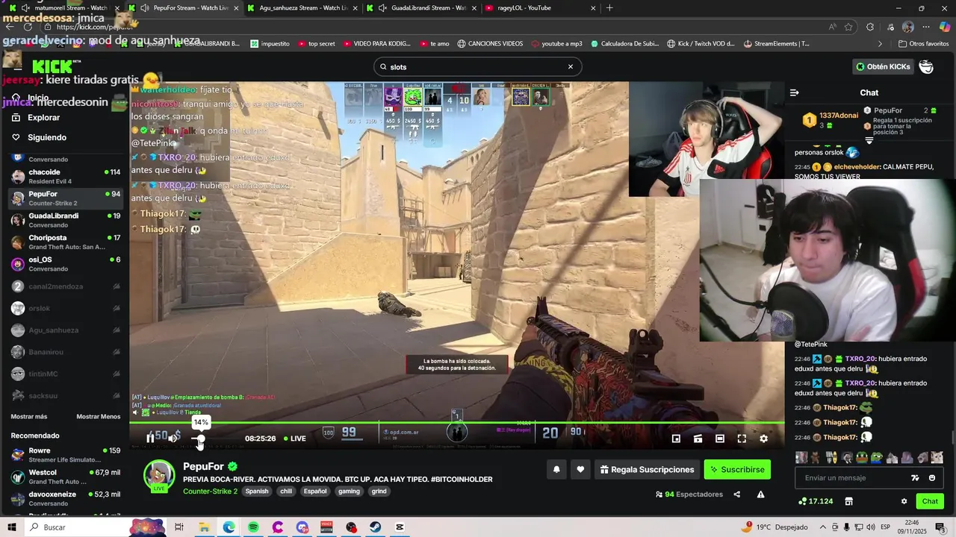Follow PepuFor with heart button
Screen dimensions: 956x537
click(x=580, y=469)
